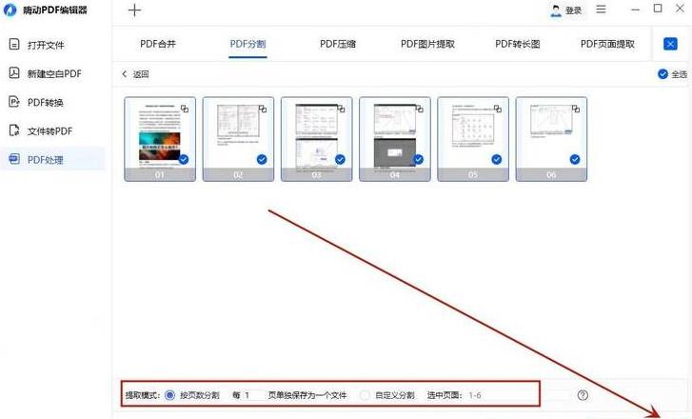The image size is (692, 419).
Task: Close the PDF tools panel with blue X
Action: tap(670, 44)
